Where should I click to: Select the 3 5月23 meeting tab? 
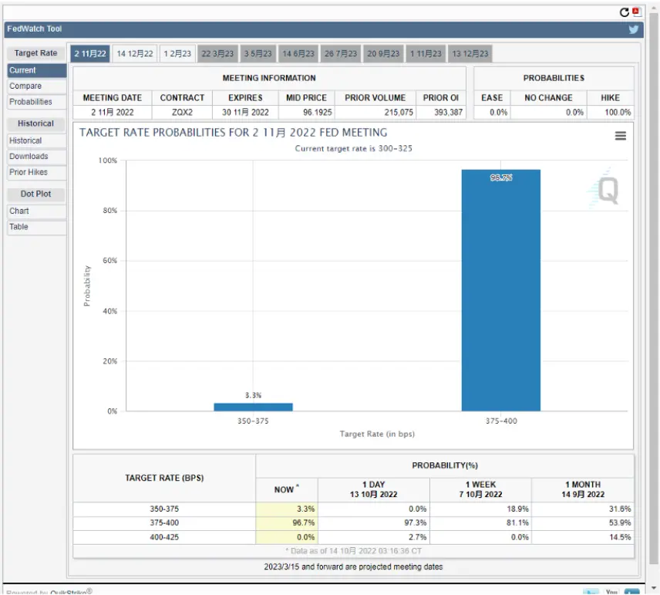point(258,53)
